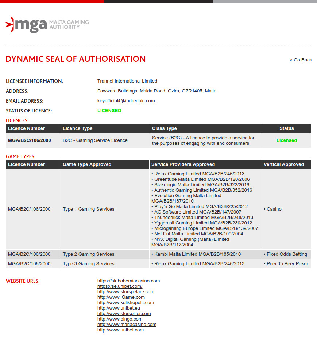Click the red Licences section heading

[x=17, y=120]
